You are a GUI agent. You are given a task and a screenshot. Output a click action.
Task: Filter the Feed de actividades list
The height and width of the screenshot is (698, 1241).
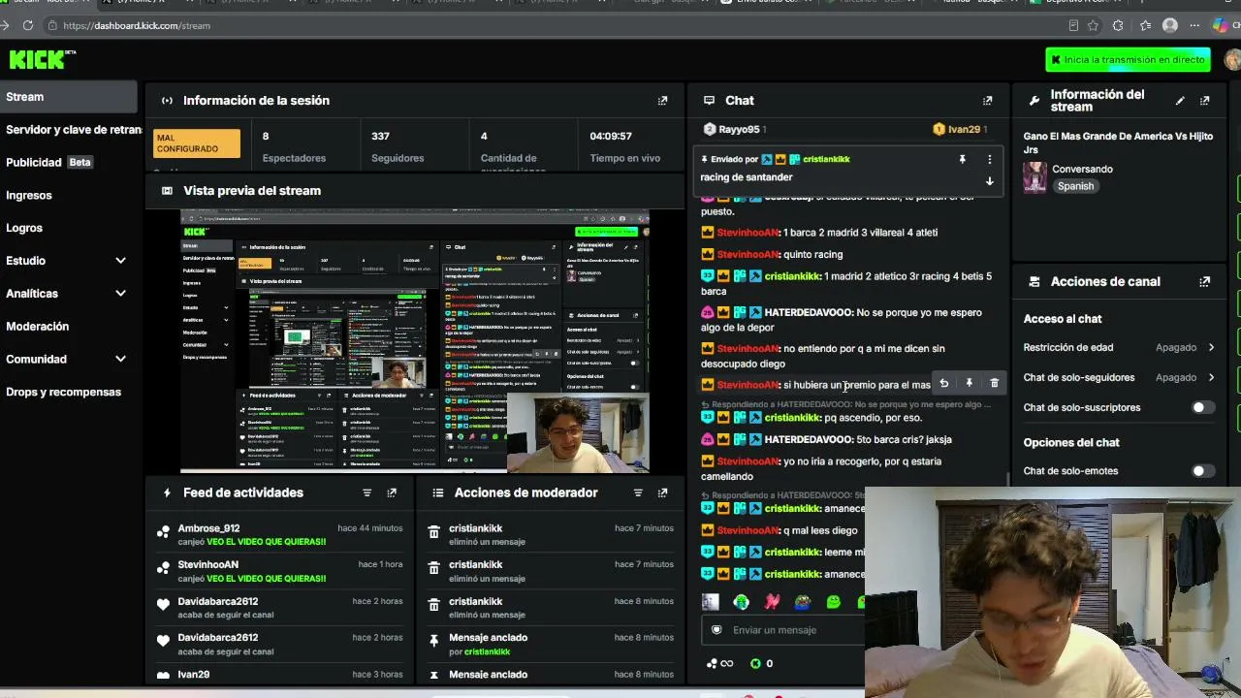pos(366,492)
